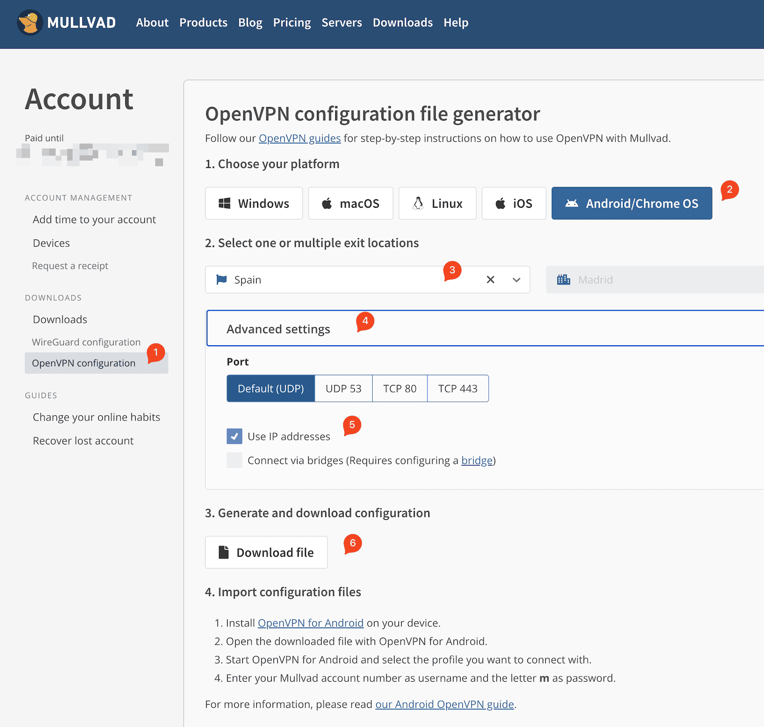Go to the Blog page
Image resolution: width=764 pixels, height=727 pixels.
click(x=250, y=22)
